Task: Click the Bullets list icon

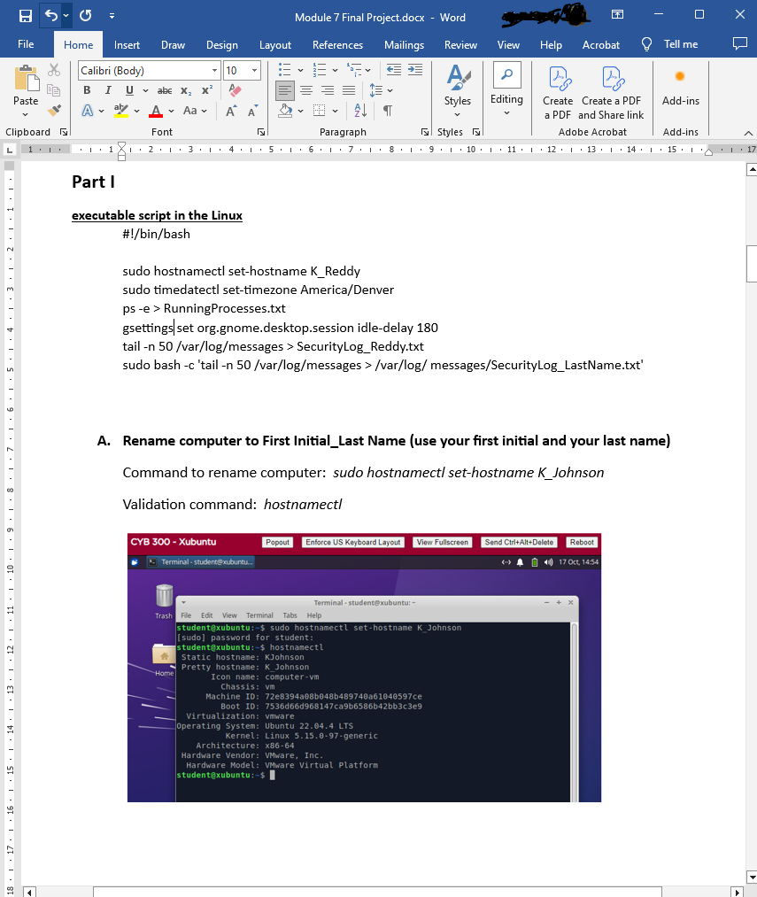Action: click(284, 70)
